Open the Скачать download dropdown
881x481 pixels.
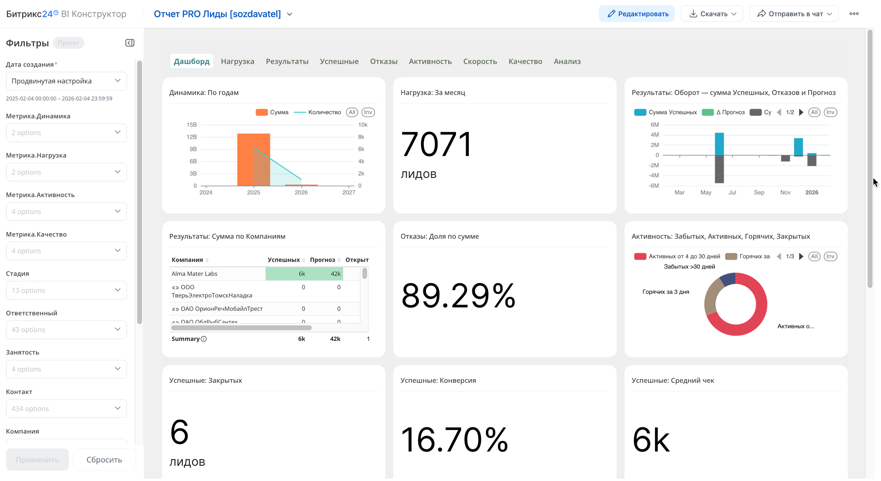click(712, 14)
